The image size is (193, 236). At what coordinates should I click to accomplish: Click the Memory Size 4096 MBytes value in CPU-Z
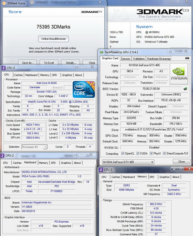pyautogui.click(x=126, y=190)
